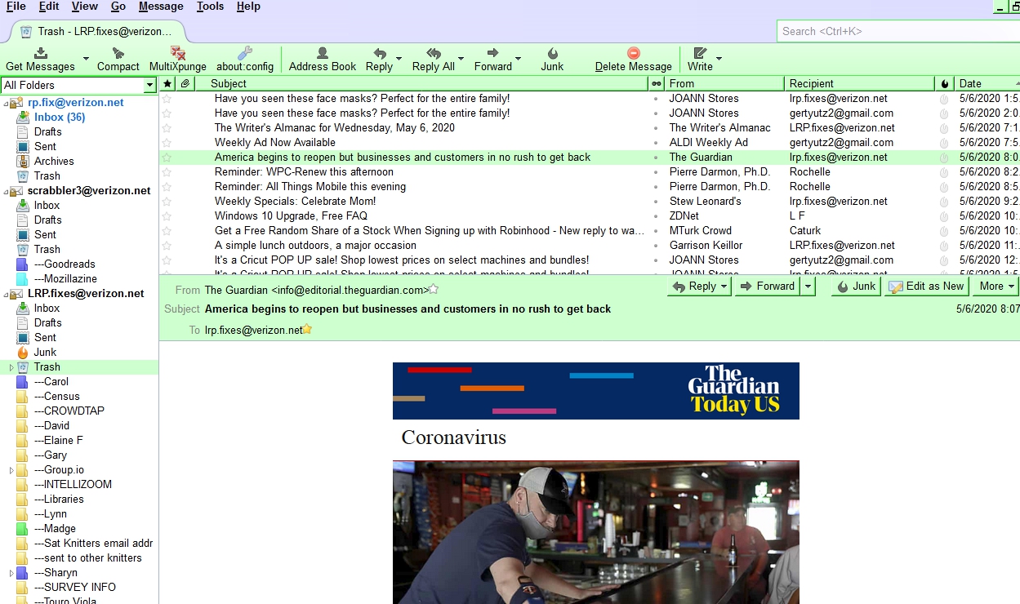This screenshot has width=1020, height=604.
Task: Open the More actions button
Action: pos(996,286)
